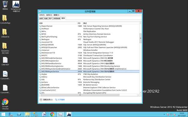Select the MSCRMMonitoringService service name
Screen dimensions: 188x117
(52, 66)
